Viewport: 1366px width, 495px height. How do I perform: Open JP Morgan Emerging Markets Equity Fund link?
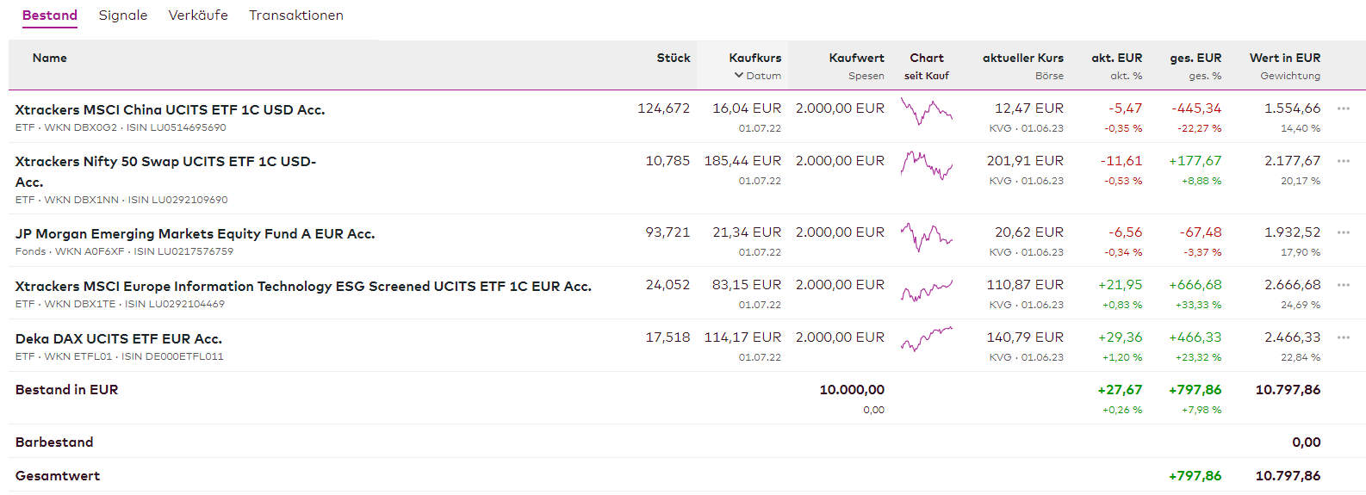[195, 234]
